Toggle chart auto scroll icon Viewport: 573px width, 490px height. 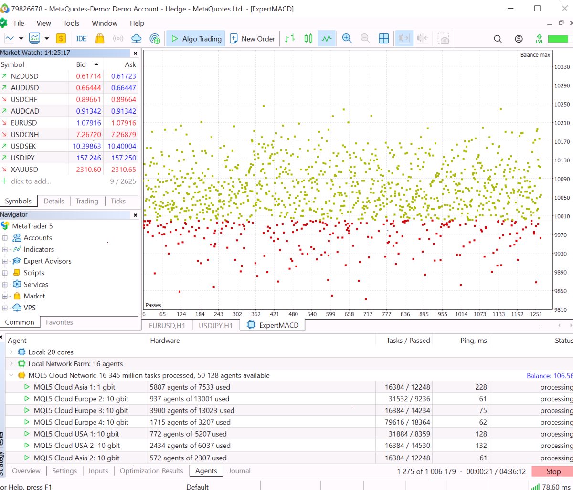(404, 39)
